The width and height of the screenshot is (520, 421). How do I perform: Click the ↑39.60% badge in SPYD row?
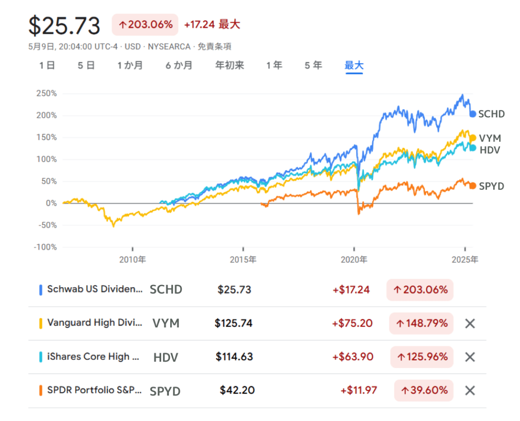pos(424,391)
